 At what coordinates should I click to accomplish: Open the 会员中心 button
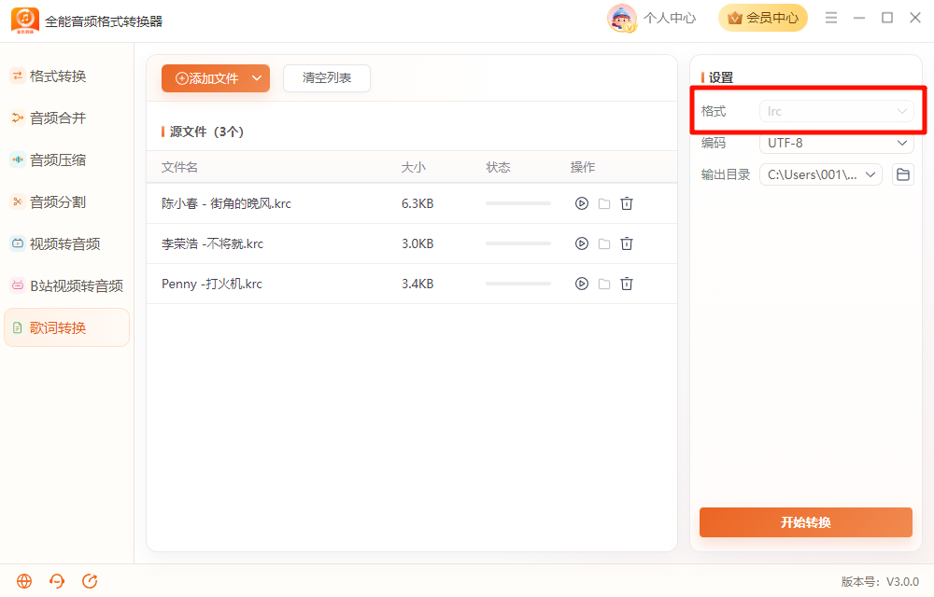(x=763, y=18)
